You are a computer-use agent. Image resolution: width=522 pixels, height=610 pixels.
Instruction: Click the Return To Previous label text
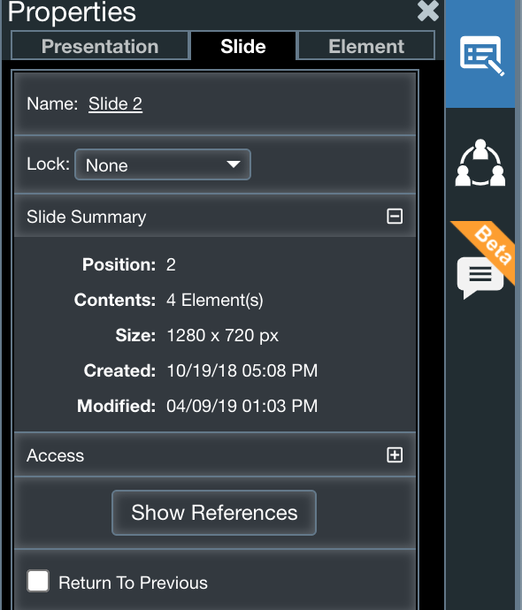point(133,583)
